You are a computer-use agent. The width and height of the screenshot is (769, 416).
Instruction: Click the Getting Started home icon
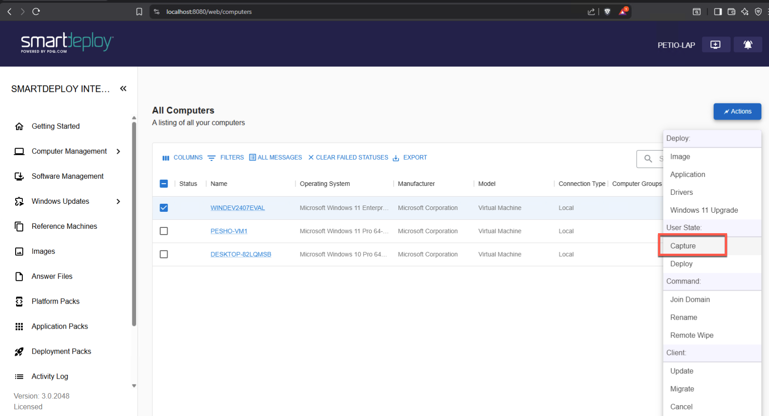19,127
